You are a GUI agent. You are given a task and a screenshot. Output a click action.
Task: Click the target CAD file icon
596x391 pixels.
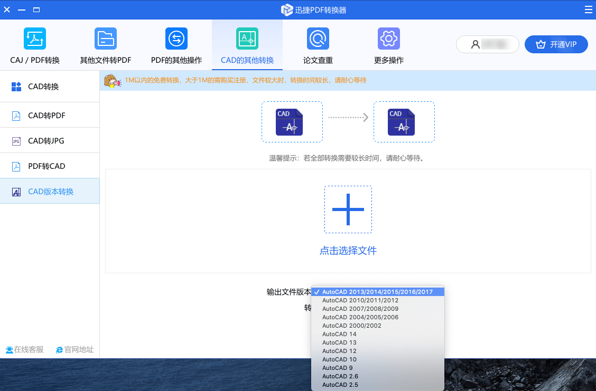point(401,122)
